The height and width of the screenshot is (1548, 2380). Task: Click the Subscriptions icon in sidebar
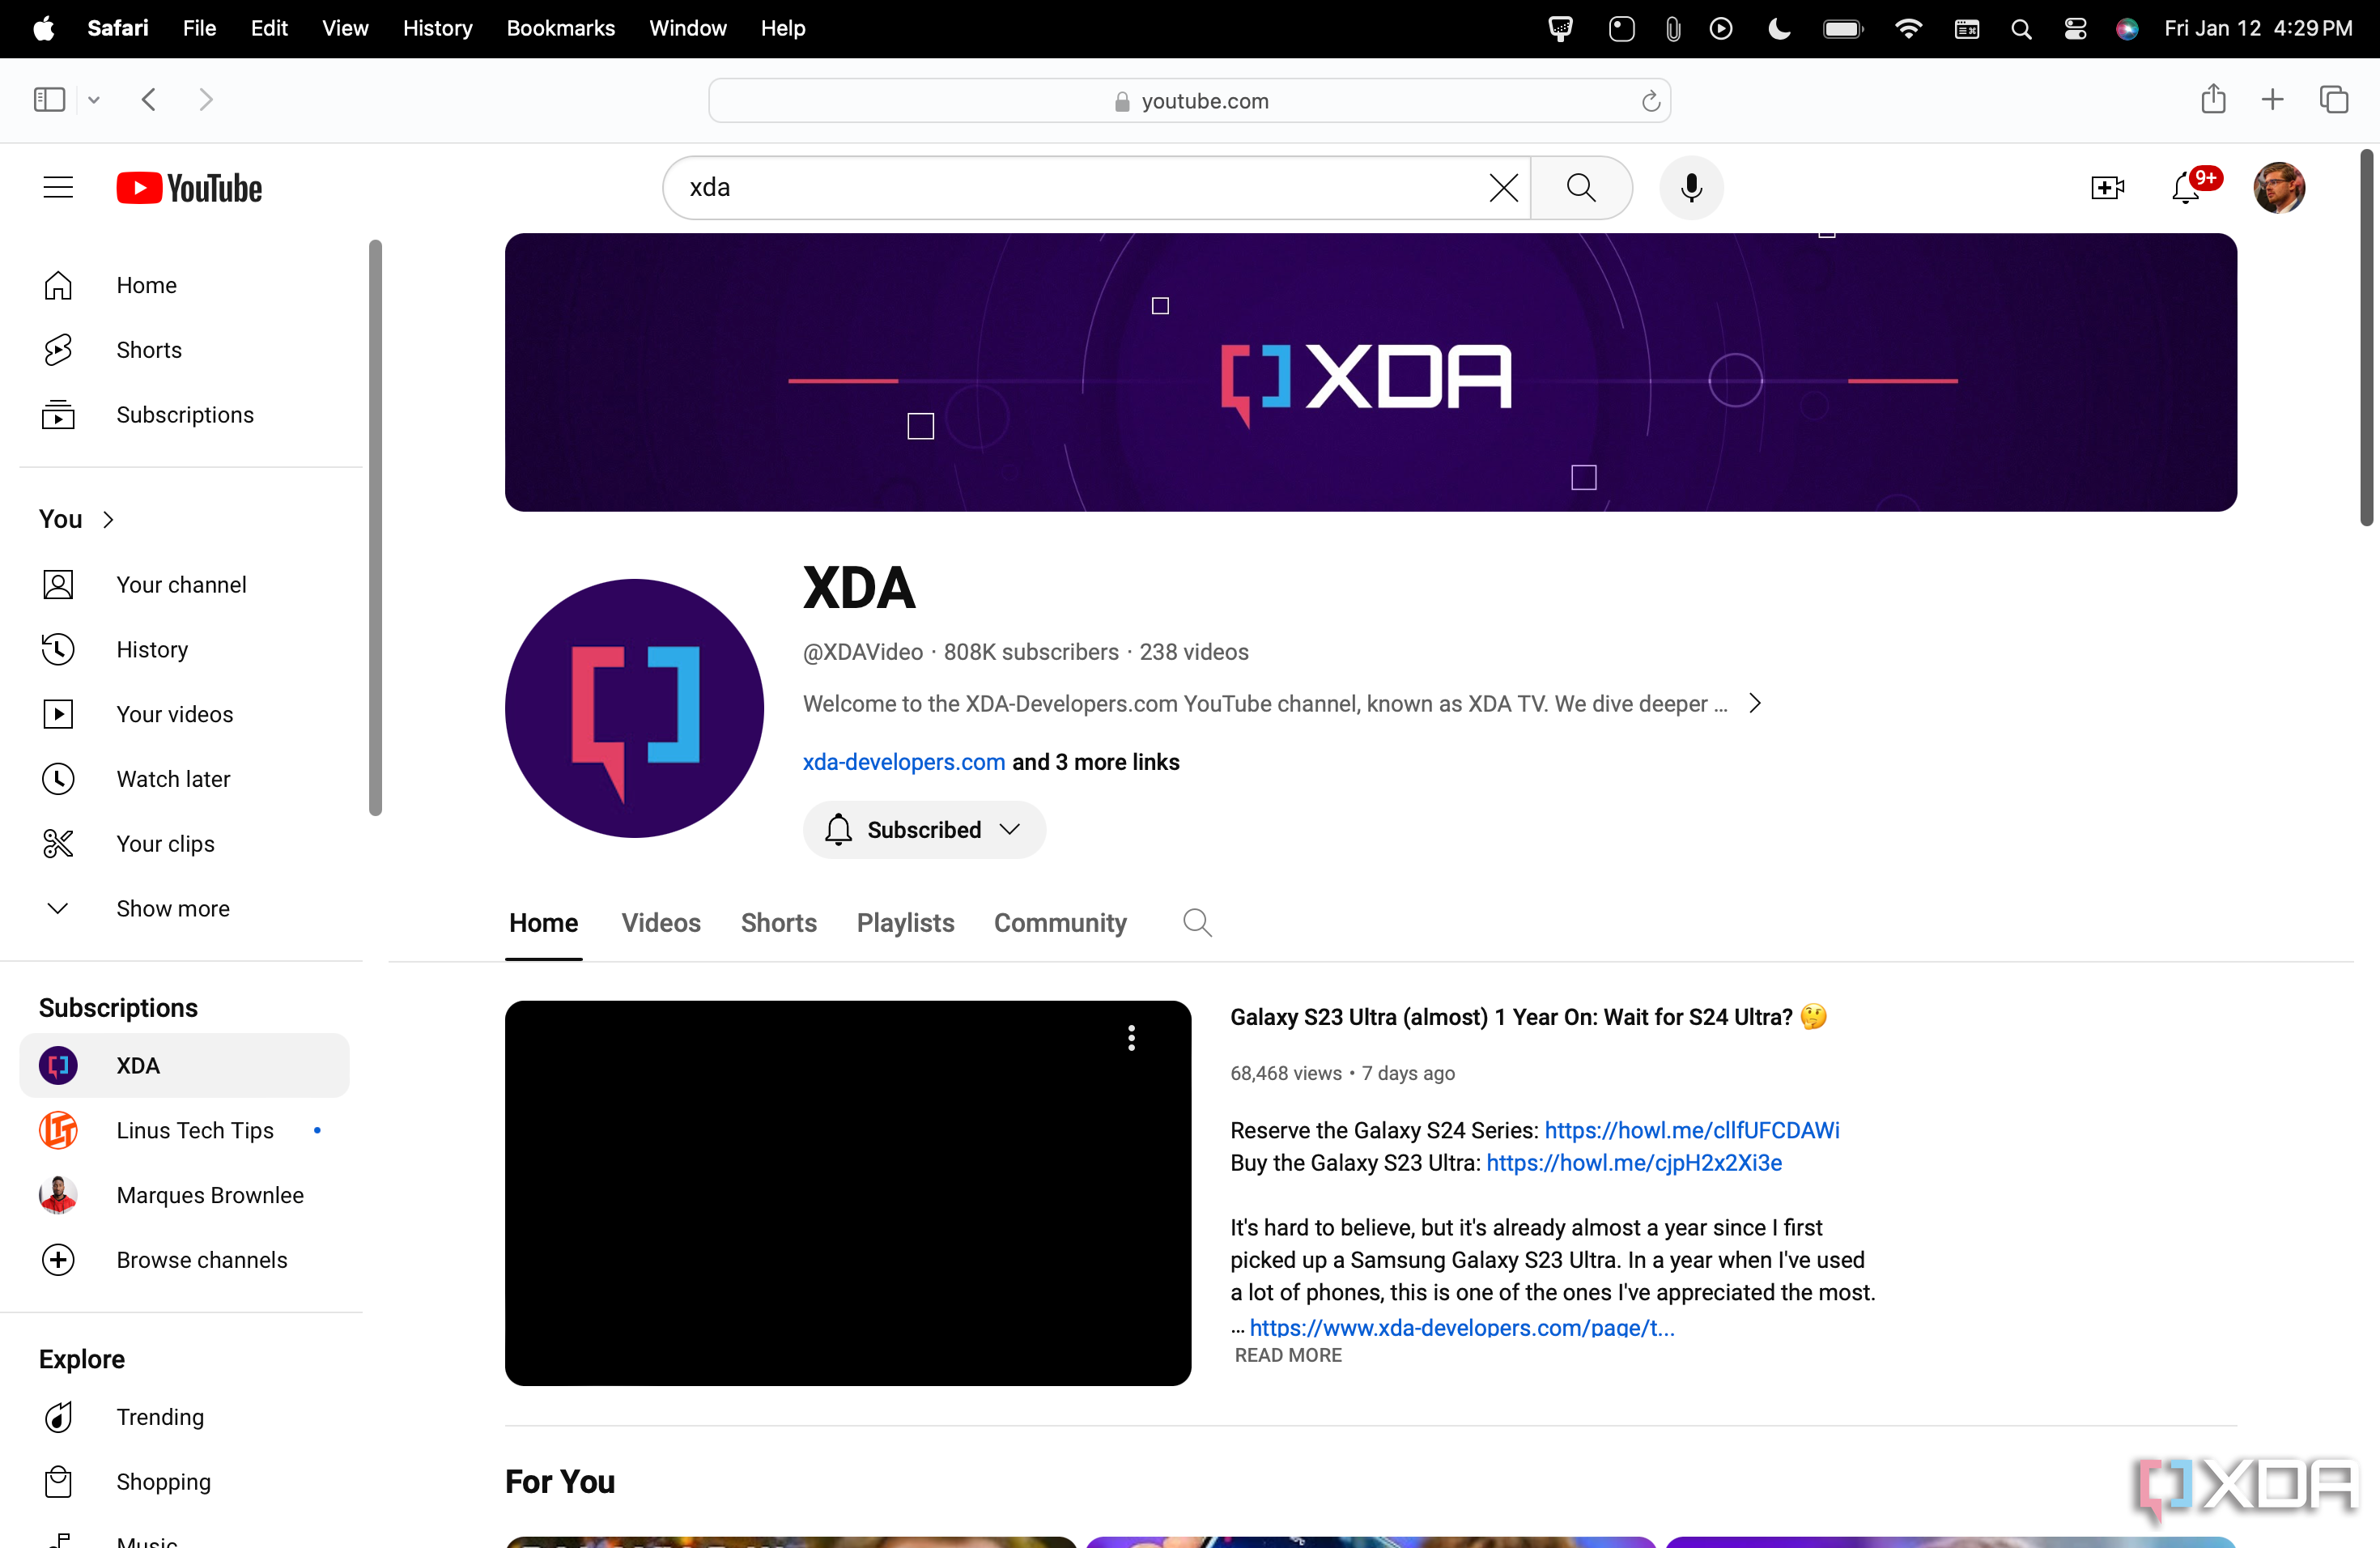point(57,413)
